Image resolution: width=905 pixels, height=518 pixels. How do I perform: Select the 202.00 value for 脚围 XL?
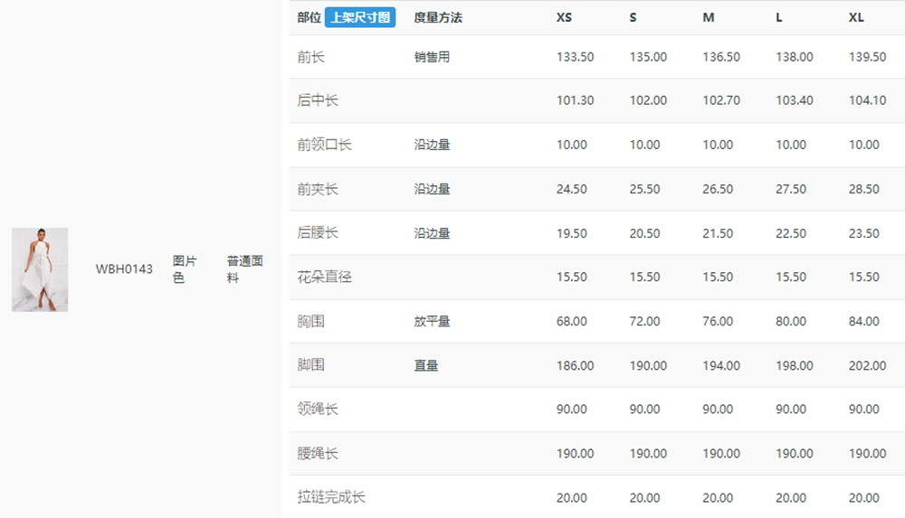tap(868, 366)
